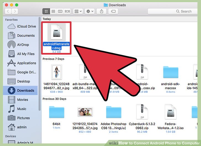Switch to icon view
Image resolution: width=201 pixels, height=146 pixels.
click(x=46, y=11)
